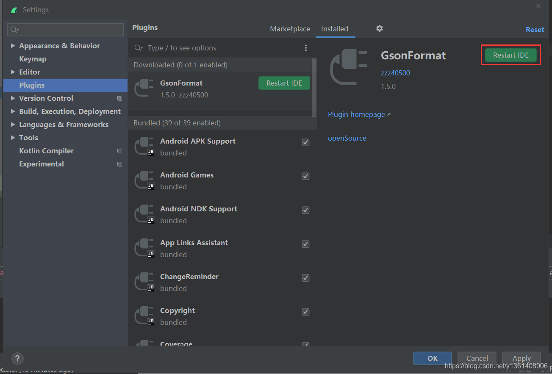This screenshot has height=374, width=552.
Task: Click the plugin list vertical scrollbar
Action: click(314, 87)
